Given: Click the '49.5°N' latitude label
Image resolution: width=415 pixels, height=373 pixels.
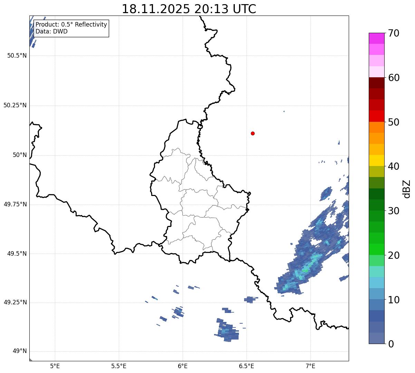Looking at the screenshot, I should [17, 254].
